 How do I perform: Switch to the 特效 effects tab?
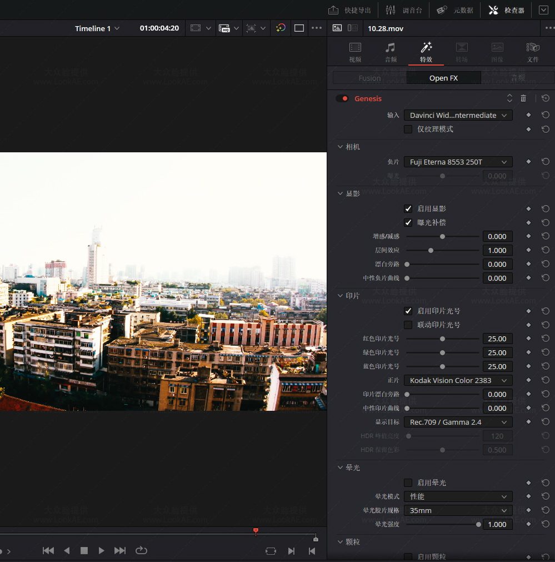tap(426, 52)
